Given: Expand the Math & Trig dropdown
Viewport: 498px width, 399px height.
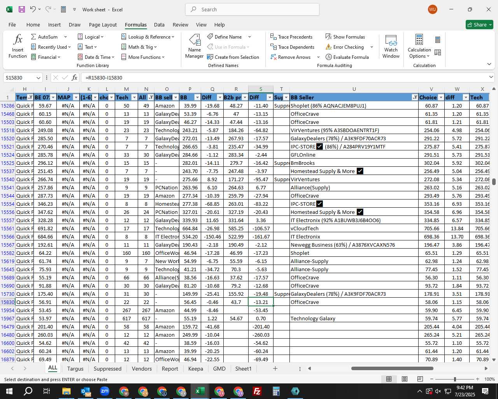Looking at the screenshot, I should tap(155, 47).
